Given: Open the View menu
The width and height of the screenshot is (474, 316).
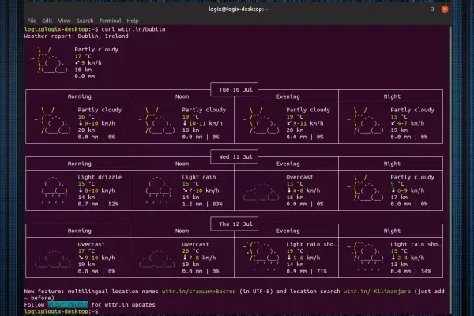Looking at the screenshot, I should 64,21.
